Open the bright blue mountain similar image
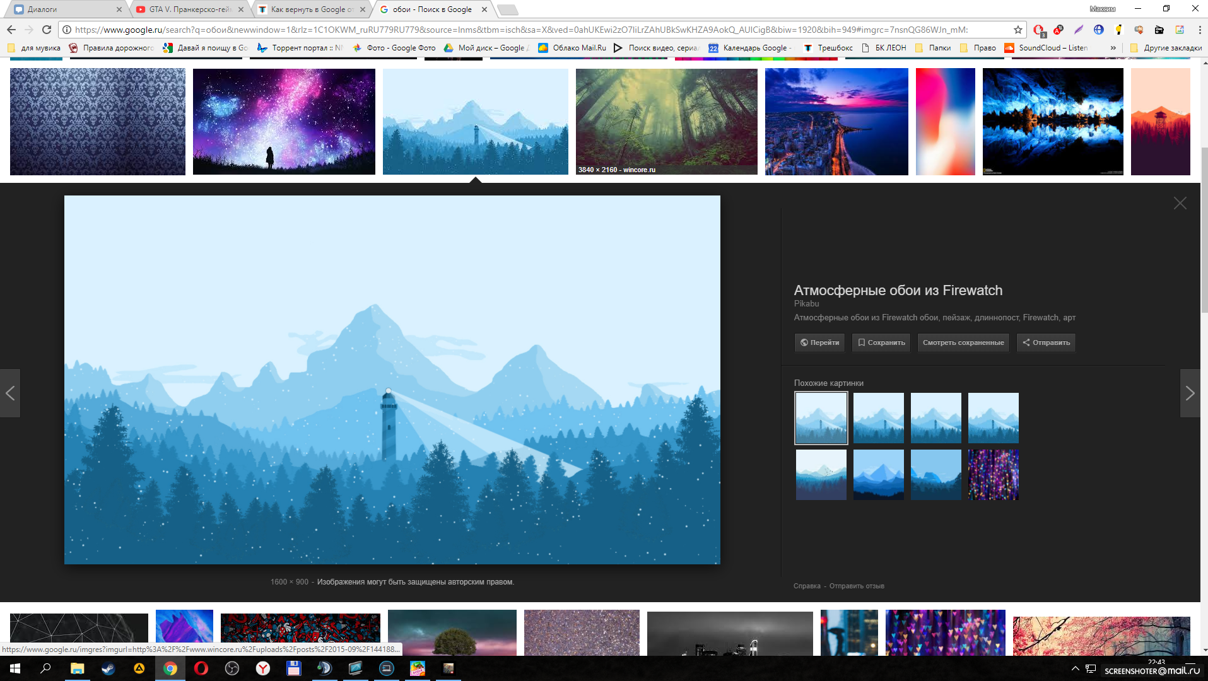This screenshot has width=1208, height=681. [x=879, y=475]
